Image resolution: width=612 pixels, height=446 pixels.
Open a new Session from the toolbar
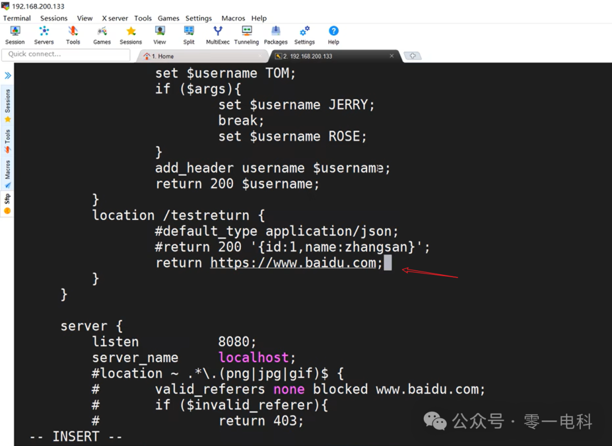coord(15,34)
